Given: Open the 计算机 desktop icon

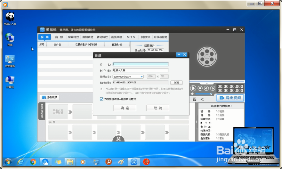Looking at the screenshot, I should 10,82.
